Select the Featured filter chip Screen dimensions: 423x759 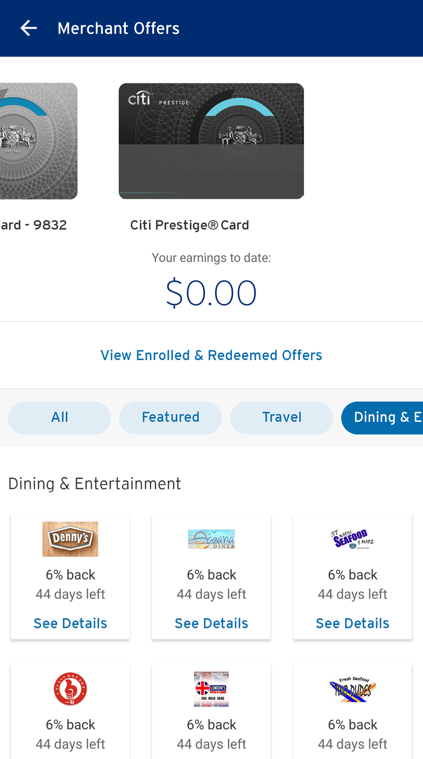coord(170,418)
